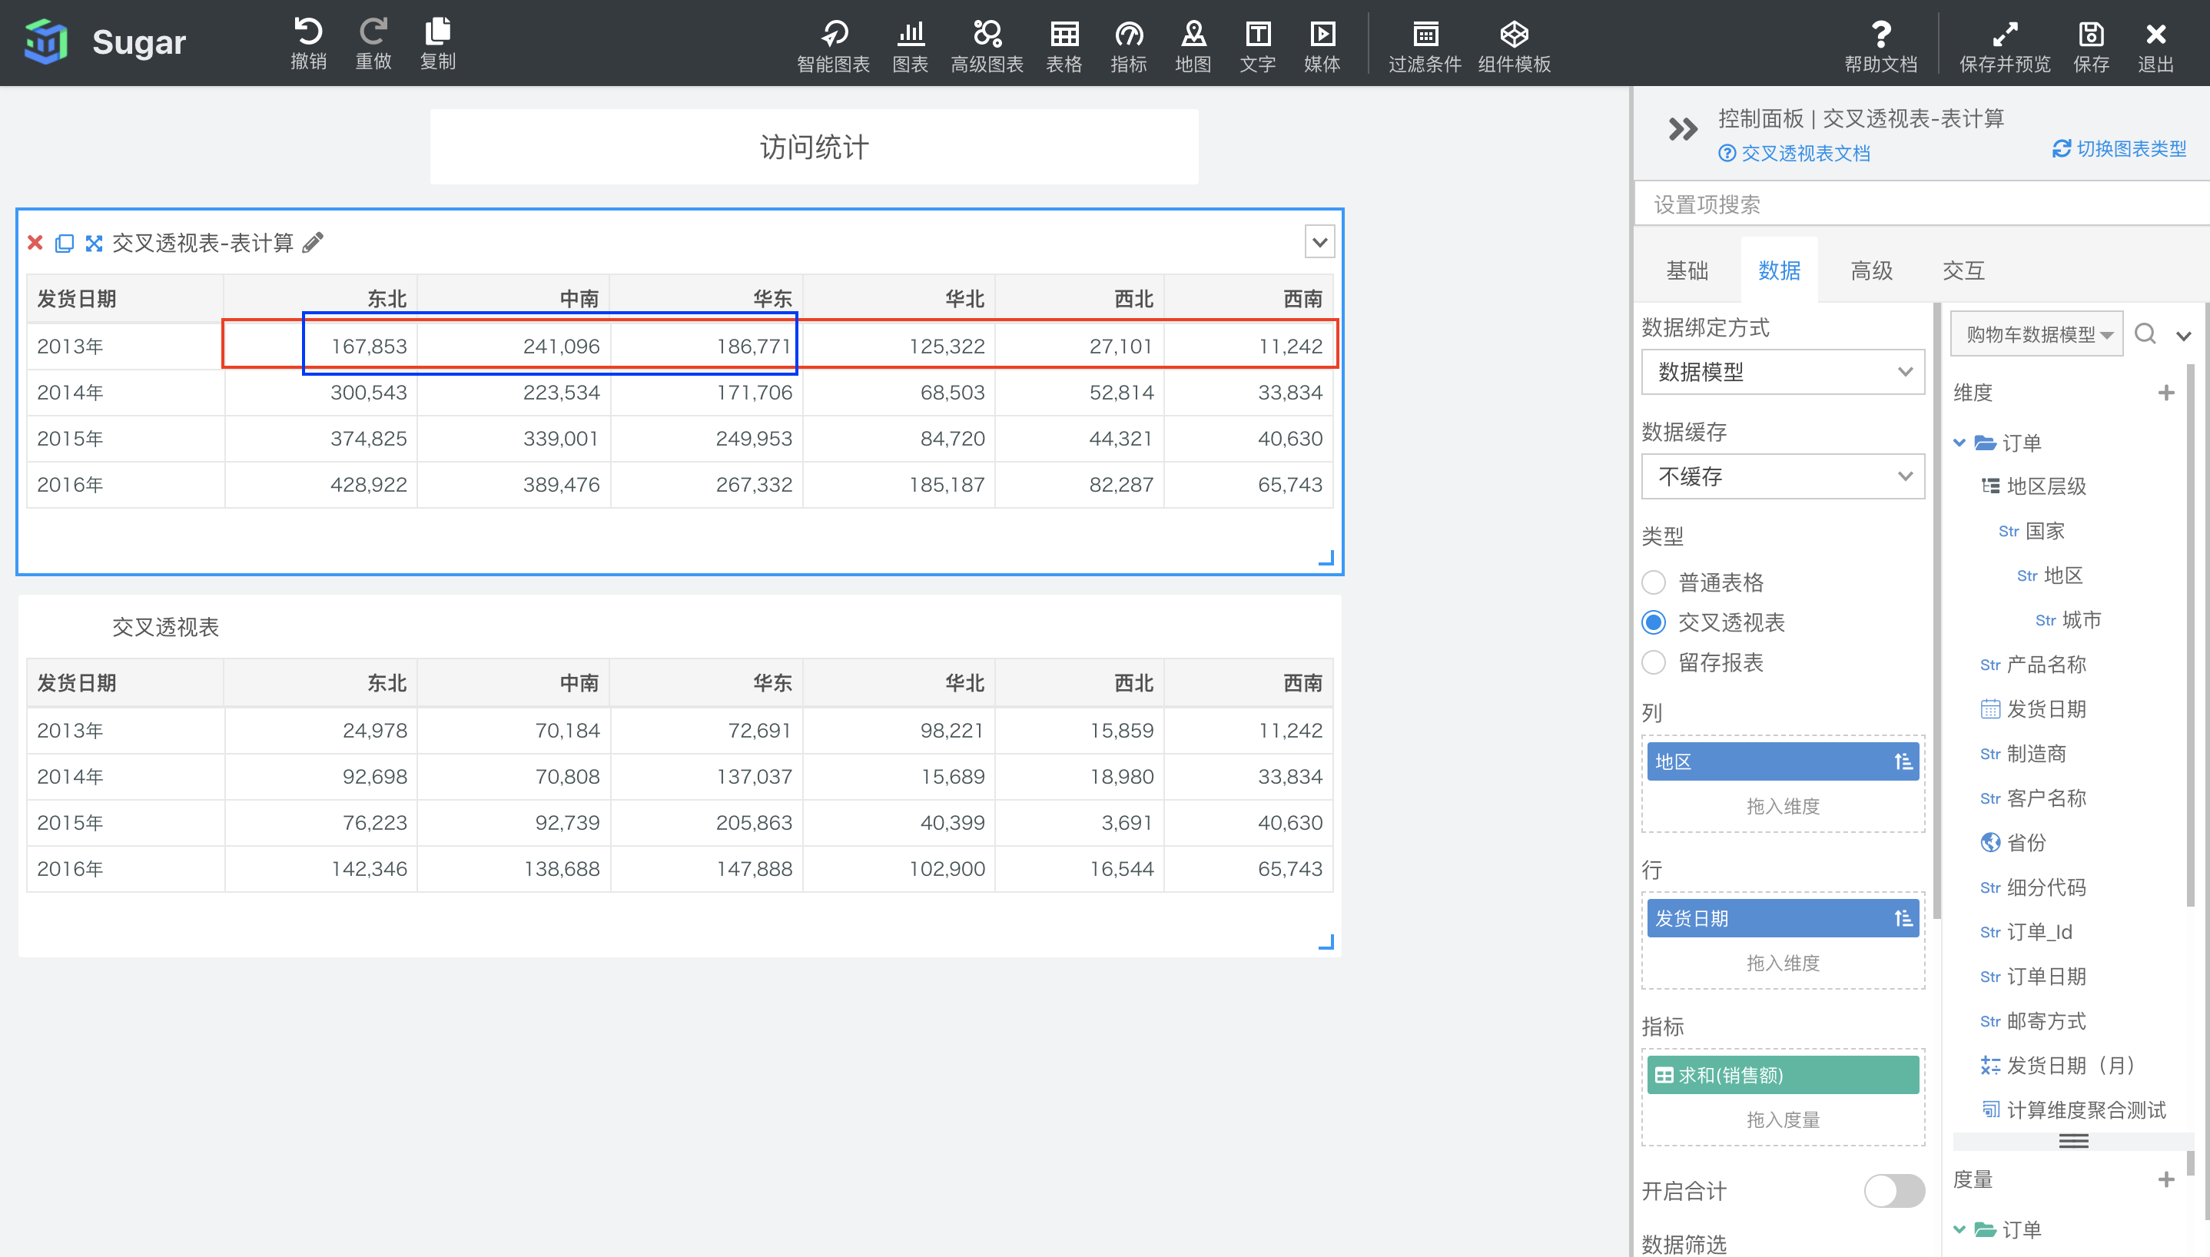Open the media (媒体) tool
The height and width of the screenshot is (1257, 2210).
coord(1322,46)
